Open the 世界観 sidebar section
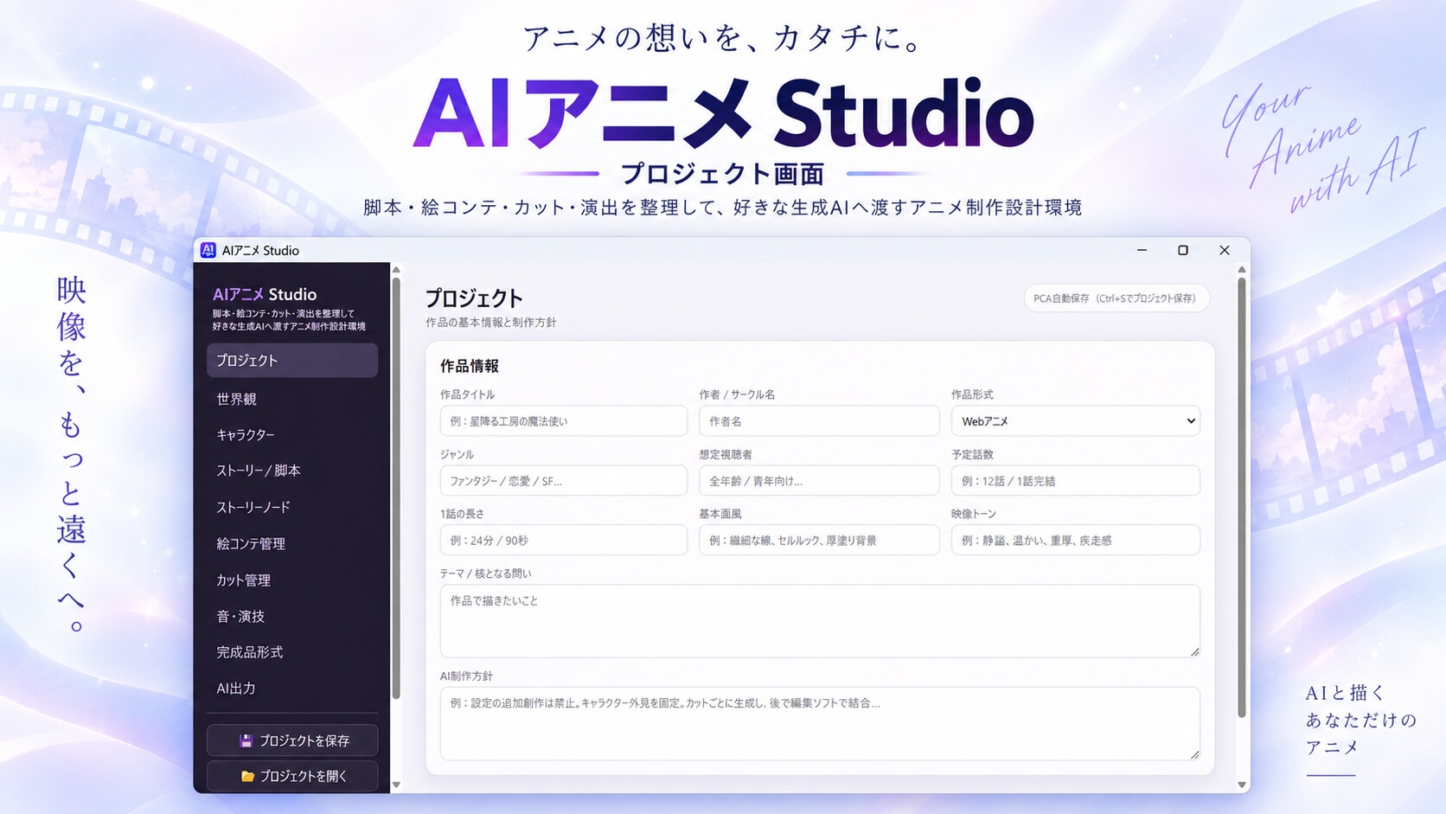This screenshot has height=814, width=1446. 292,399
